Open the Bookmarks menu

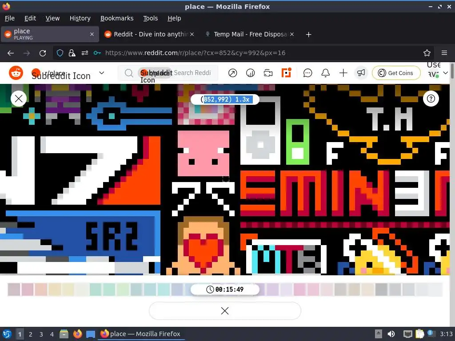point(117,18)
